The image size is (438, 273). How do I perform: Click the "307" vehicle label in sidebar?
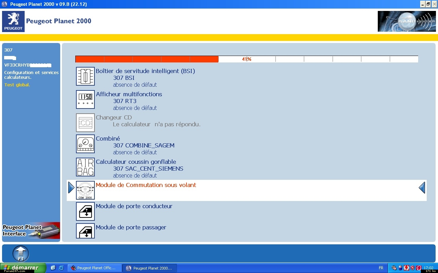tap(8, 50)
